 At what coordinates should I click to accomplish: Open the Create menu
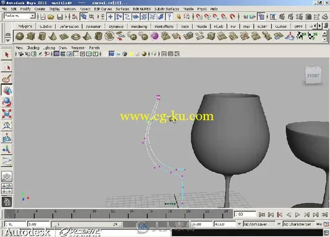(x=40, y=9)
